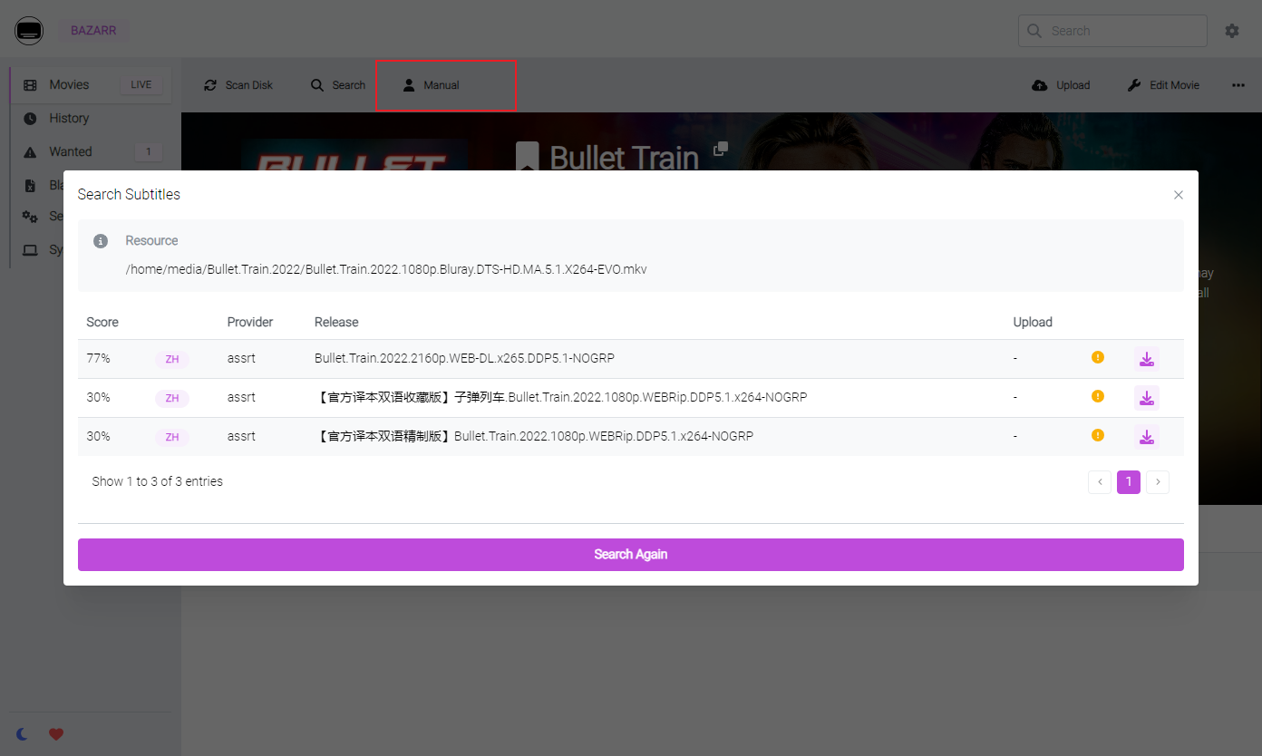Focus the top Search input field
The image size is (1262, 756).
pos(1112,31)
